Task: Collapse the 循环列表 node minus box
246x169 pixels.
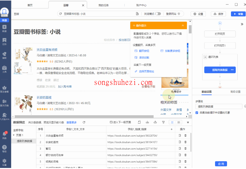Action: [x=205, y=57]
